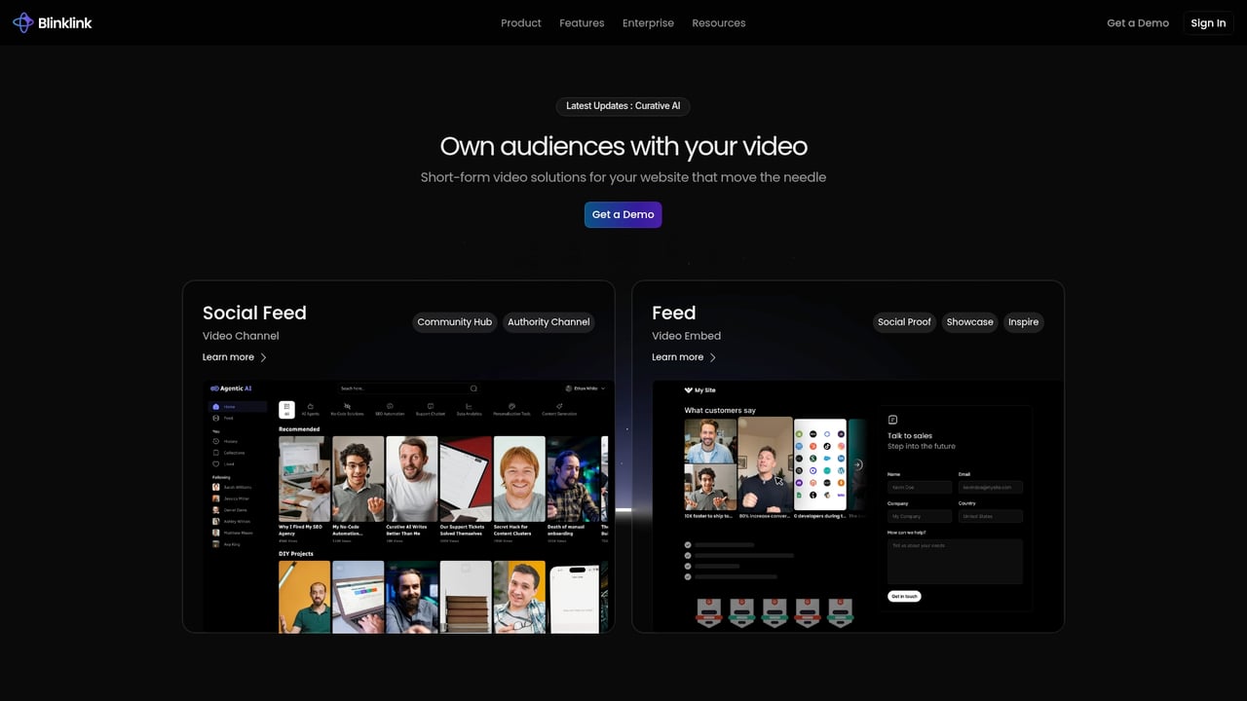
Task: Open the Product menu in the navbar
Action: 520,23
